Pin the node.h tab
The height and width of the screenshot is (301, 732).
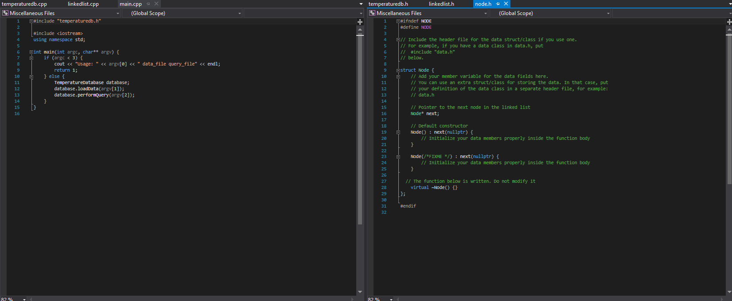tap(498, 4)
